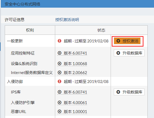The width and height of the screenshot is (154, 118).
Task: Click 升级数据库 beside IPS库
Action: 129,92
